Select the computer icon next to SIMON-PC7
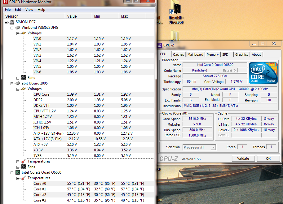The width and height of the screenshot is (283, 204). pyautogui.click(x=12, y=22)
